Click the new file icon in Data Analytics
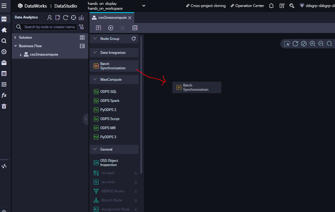 (x=58, y=18)
